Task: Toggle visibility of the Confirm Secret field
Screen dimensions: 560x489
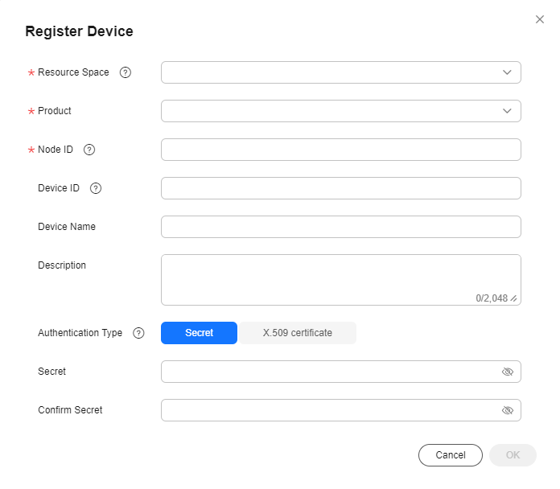Action: [508, 410]
